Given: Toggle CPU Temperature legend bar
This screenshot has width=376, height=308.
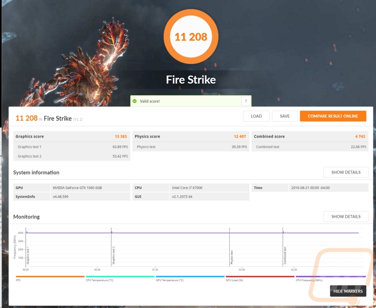Looking at the screenshot, I should 120,277.
